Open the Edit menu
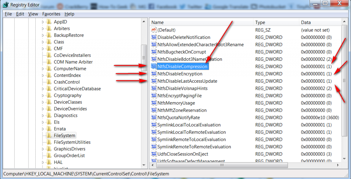This screenshot has width=351, height=179. point(20,14)
